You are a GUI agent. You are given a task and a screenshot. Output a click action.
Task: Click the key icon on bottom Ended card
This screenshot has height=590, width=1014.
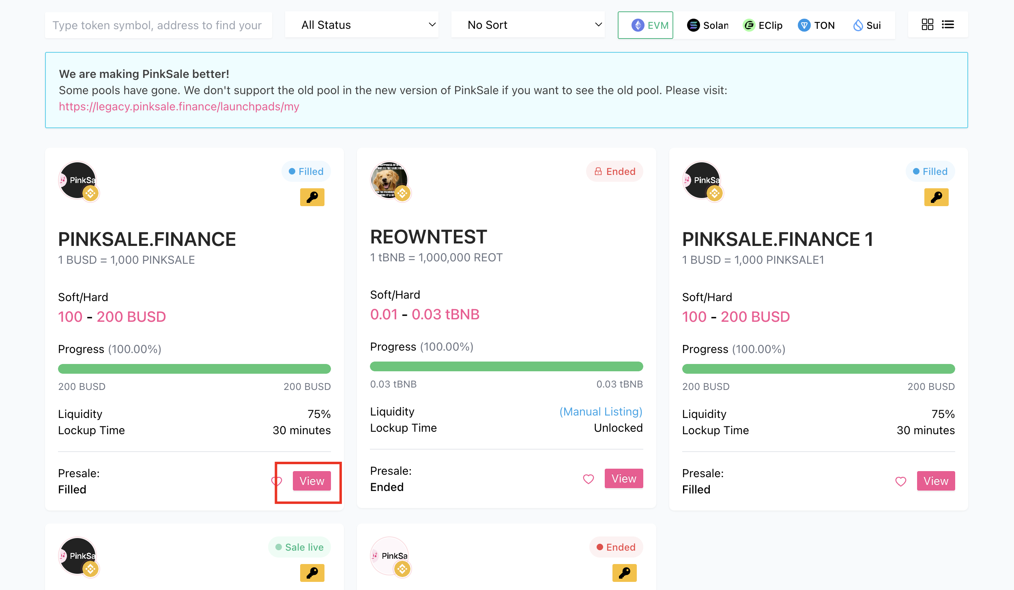pyautogui.click(x=624, y=573)
